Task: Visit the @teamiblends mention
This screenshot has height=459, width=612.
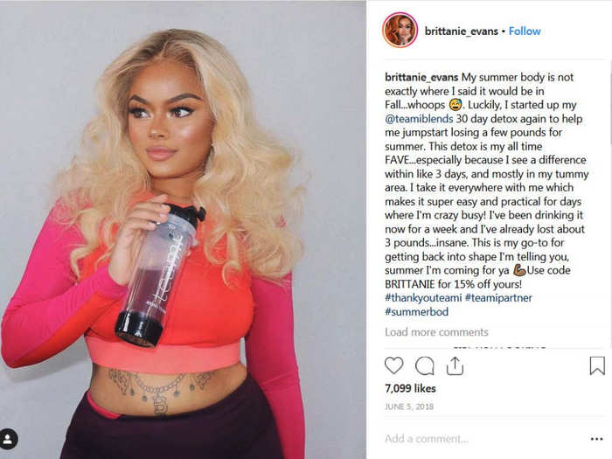Action: point(419,119)
